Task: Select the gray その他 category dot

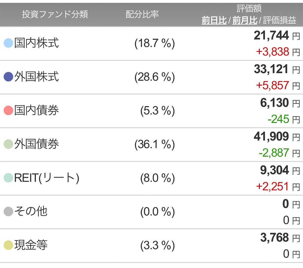Action: (x=8, y=211)
